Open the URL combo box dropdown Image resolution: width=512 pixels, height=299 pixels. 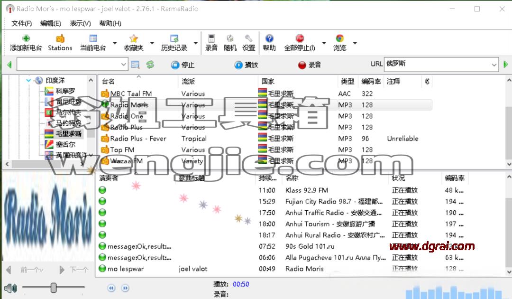coord(494,65)
